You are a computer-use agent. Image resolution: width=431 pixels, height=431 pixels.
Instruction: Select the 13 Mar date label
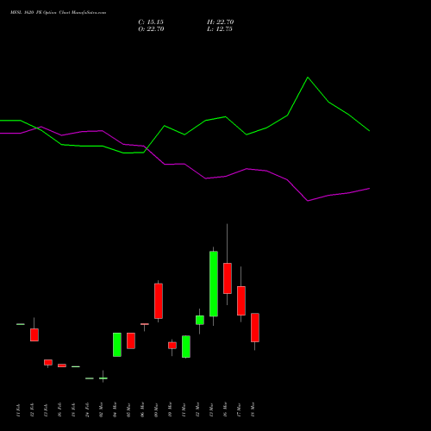(x=211, y=410)
